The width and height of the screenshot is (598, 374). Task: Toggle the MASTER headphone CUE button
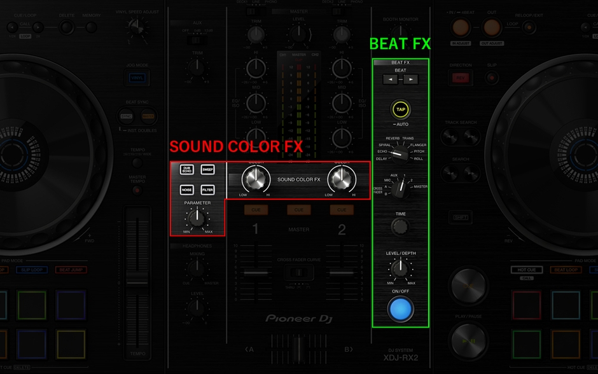[298, 209]
